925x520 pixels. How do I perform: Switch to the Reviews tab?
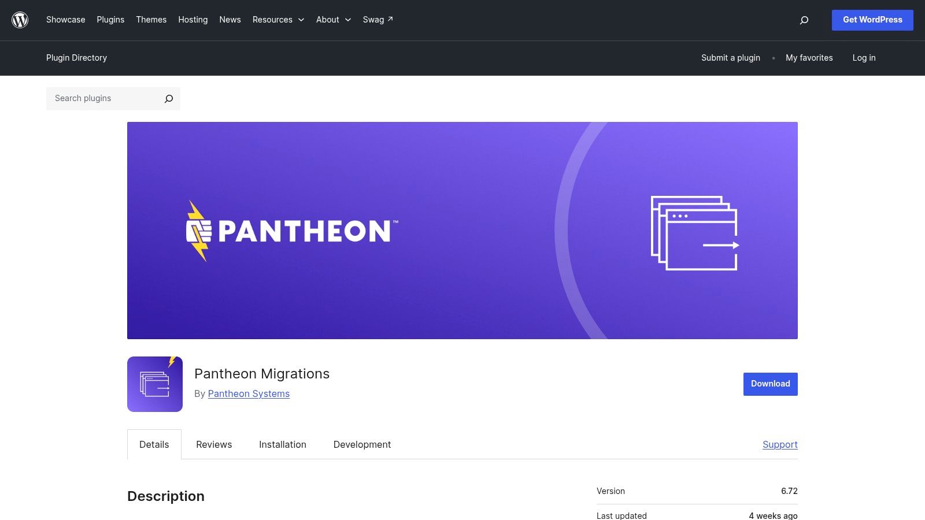coord(214,444)
